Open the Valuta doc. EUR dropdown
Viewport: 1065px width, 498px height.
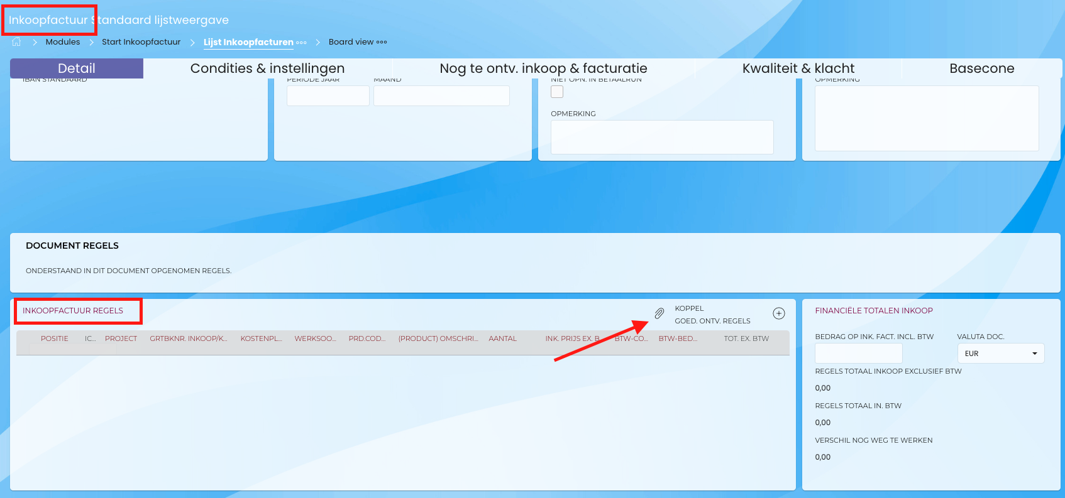(x=1001, y=354)
